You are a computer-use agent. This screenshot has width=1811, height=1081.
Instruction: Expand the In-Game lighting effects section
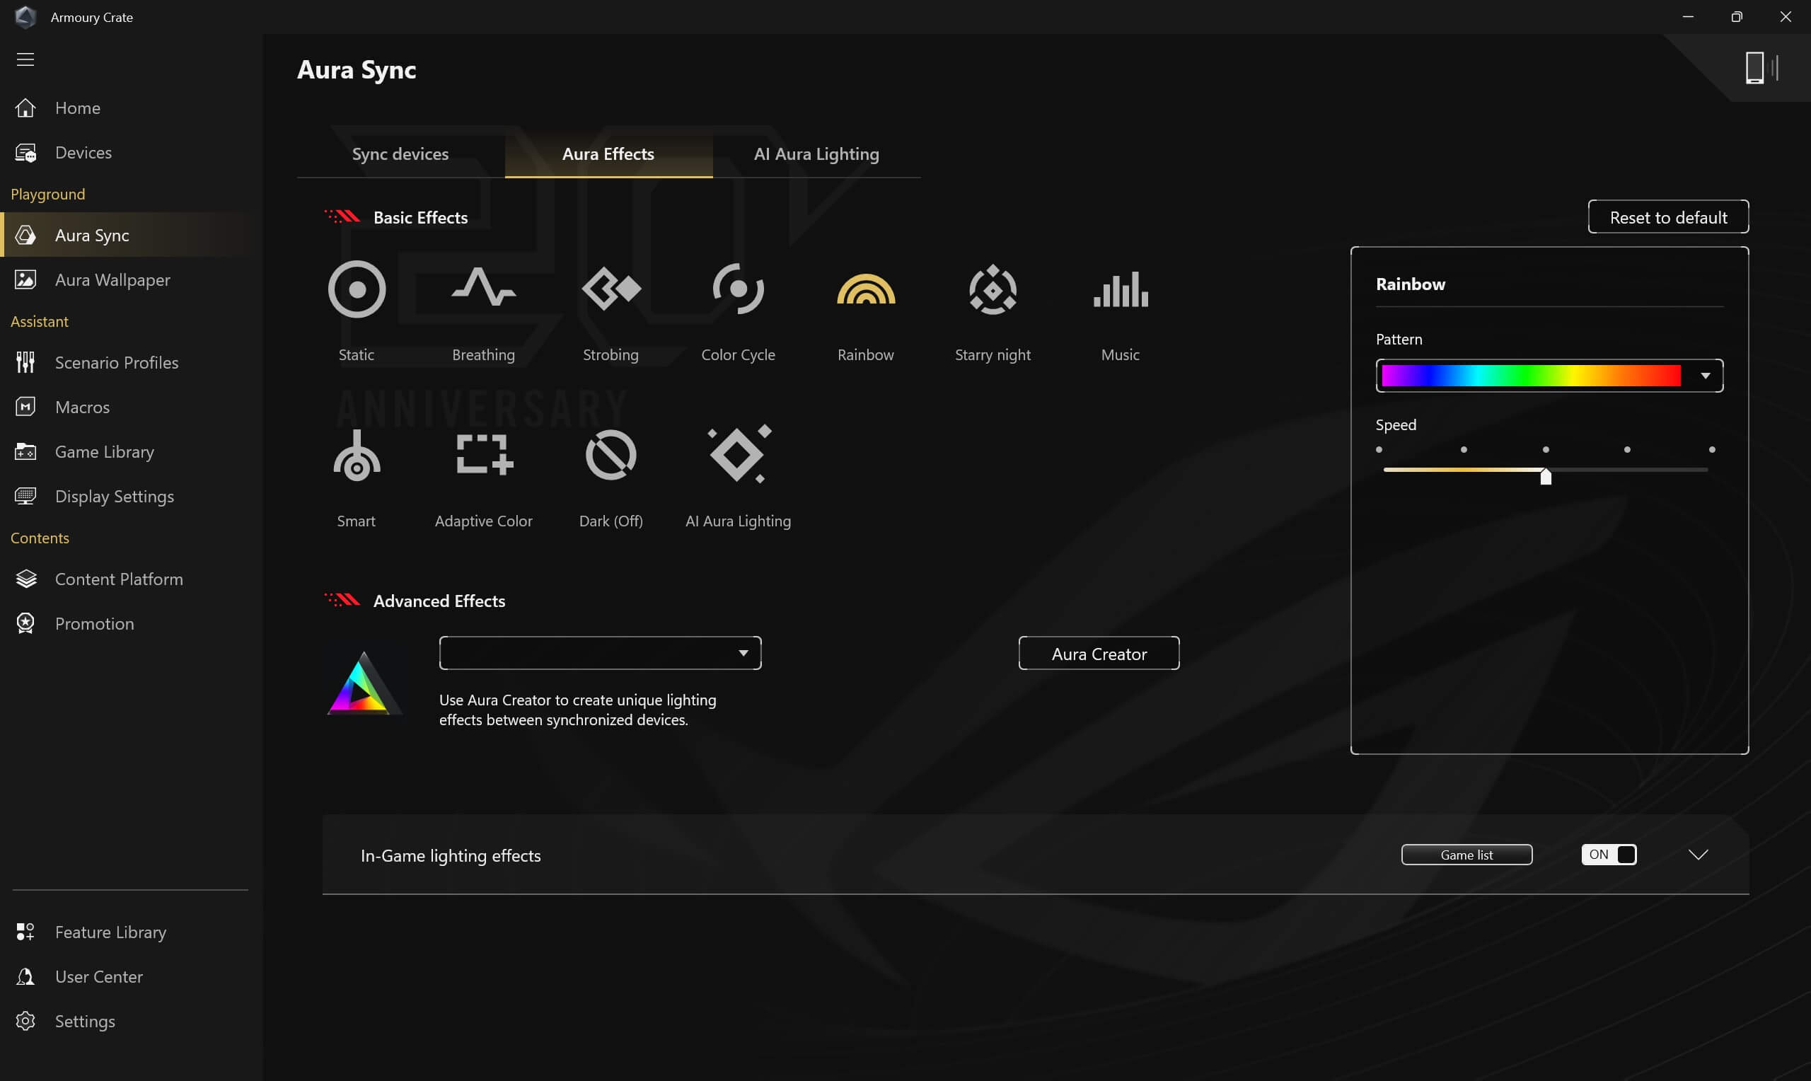[1697, 855]
